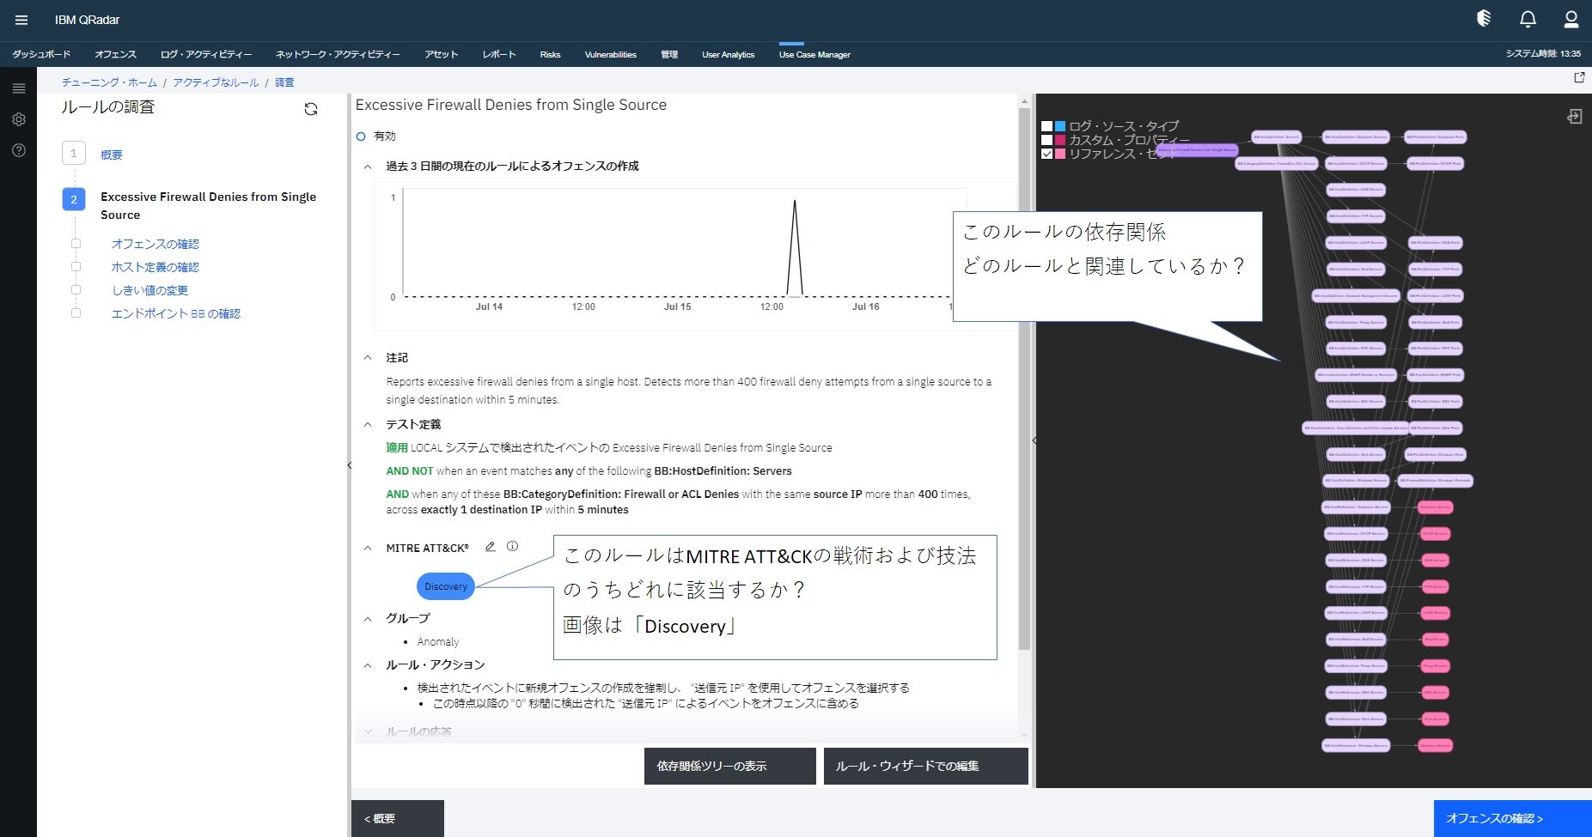Open the しきい値の変更 sub-step
The image size is (1592, 837).
coord(149,290)
